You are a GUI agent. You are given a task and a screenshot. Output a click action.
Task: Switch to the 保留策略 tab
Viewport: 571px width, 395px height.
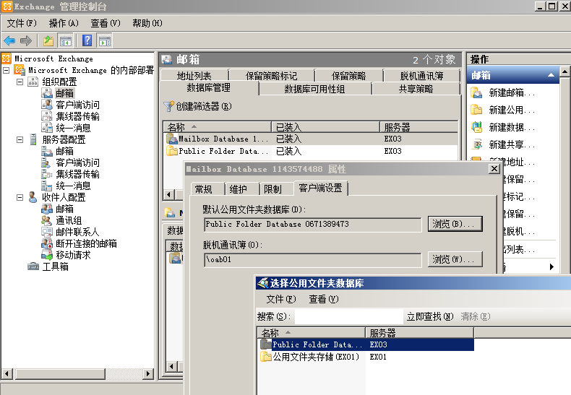(x=348, y=76)
